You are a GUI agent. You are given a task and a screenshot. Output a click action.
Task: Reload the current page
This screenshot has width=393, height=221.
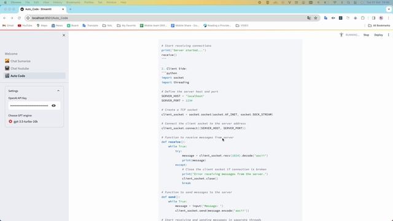coord(19,18)
